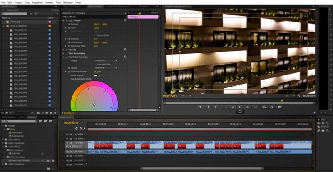Enable the Show Split View checkbox
The image size is (333, 172).
(x=95, y=64)
